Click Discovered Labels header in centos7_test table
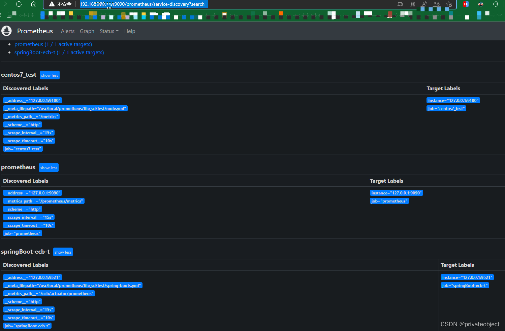The height and width of the screenshot is (331, 505). [26, 88]
